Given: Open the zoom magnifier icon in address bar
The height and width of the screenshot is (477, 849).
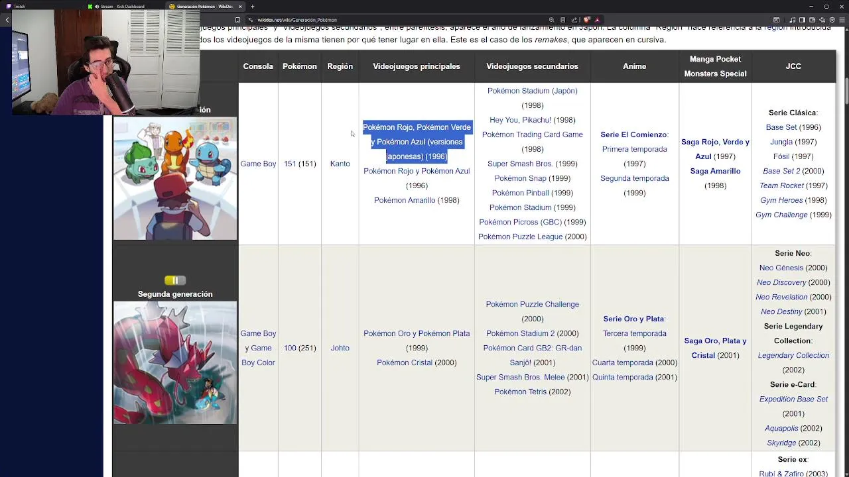Looking at the screenshot, I should tap(551, 20).
